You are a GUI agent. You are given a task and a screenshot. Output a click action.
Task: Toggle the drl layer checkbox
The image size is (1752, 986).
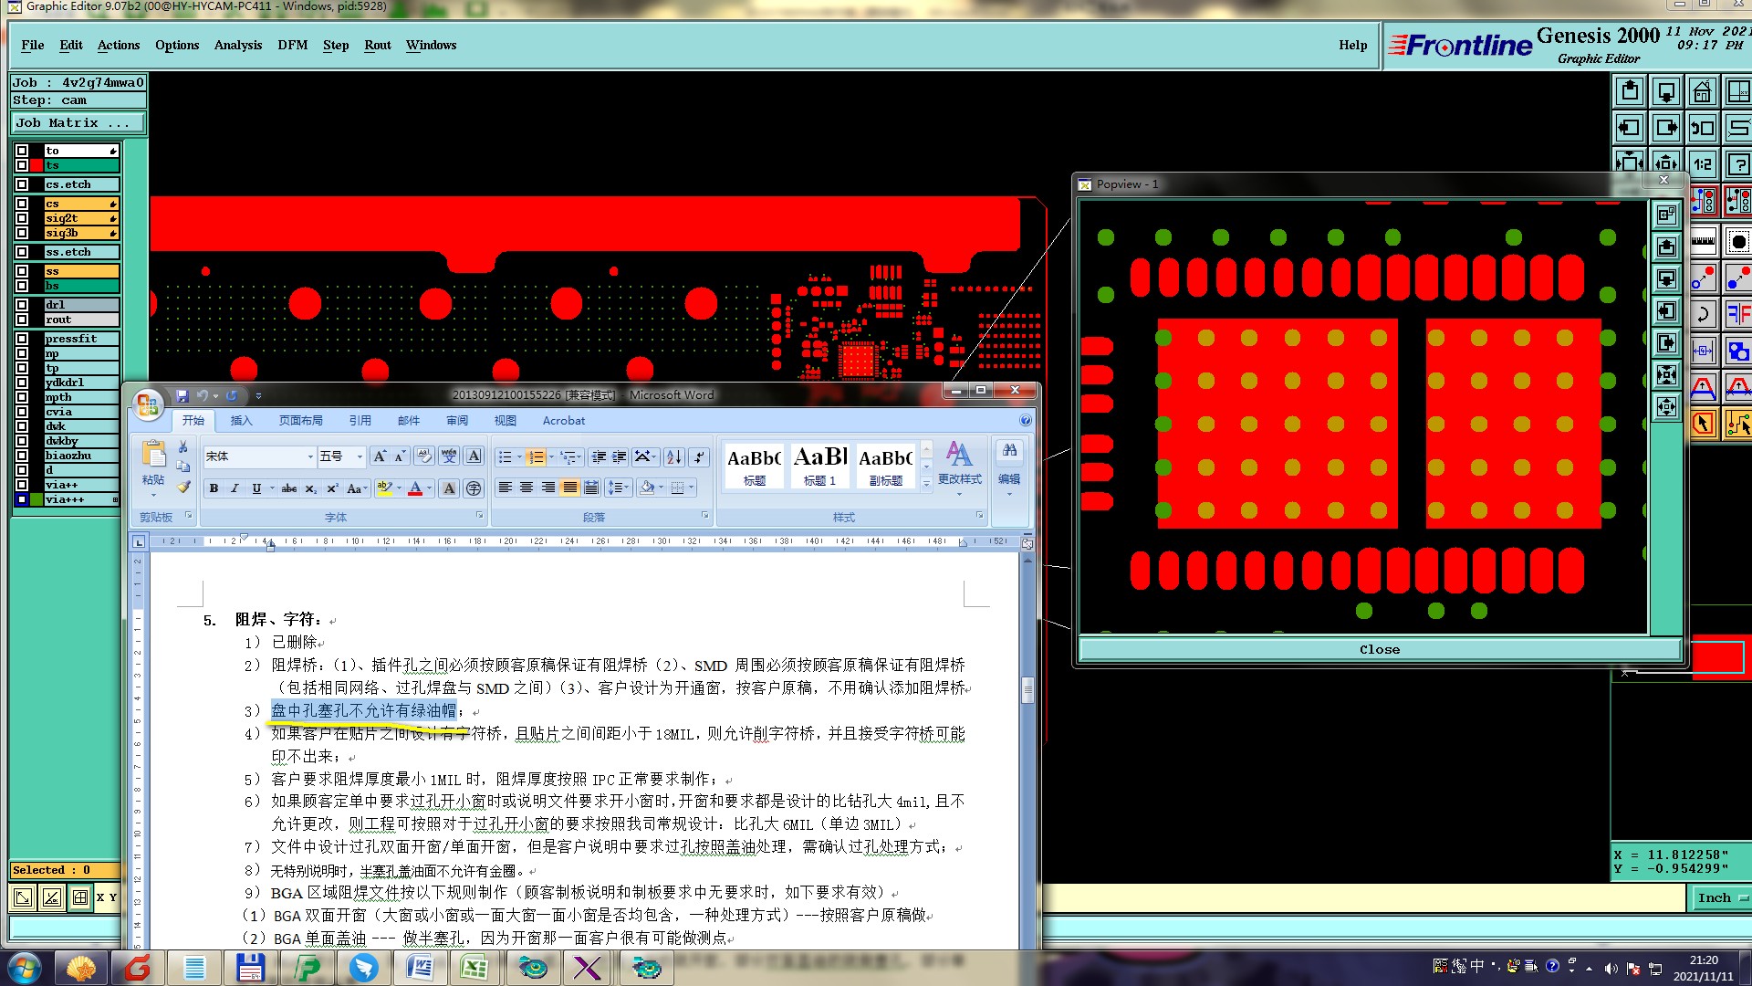point(22,305)
